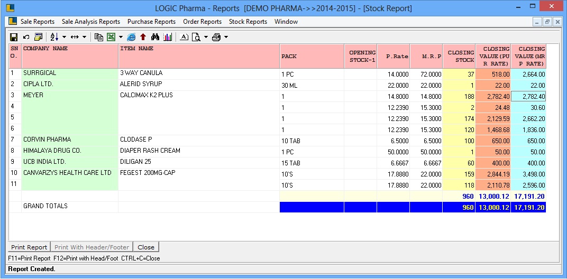Open the column width dropdown arrow
The image size is (567, 279).
point(84,37)
